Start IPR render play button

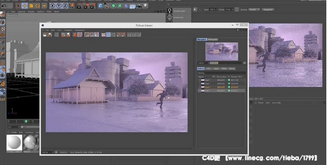point(195,10)
